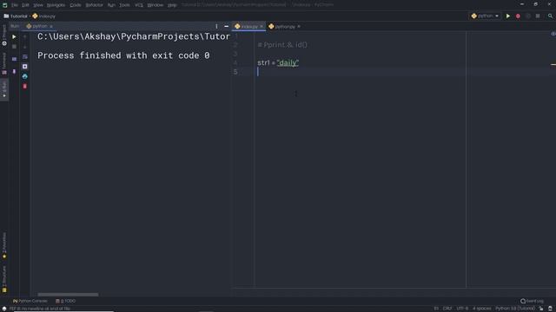Close the python.py editor tab
Viewport: 556px width, 312px height.
tap(299, 27)
